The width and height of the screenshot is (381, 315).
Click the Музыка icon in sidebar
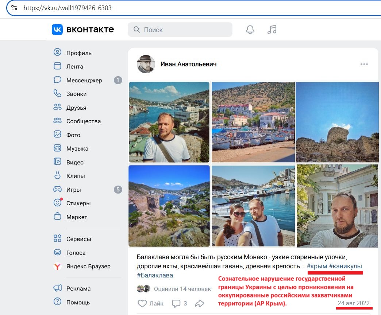[57, 148]
